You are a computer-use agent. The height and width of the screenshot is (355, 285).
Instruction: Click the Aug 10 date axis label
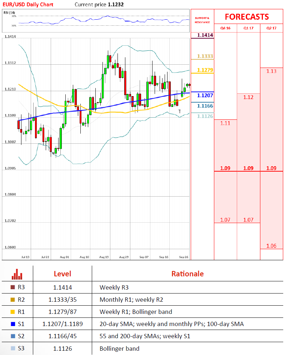coord(84,257)
